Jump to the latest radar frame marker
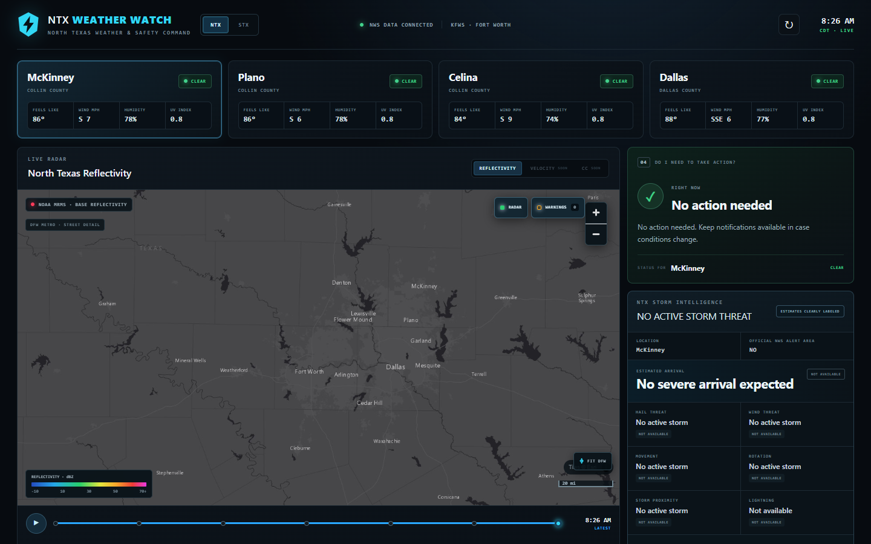Image resolution: width=871 pixels, height=544 pixels. (558, 523)
